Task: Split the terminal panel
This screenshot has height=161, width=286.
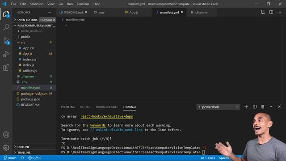Action: [254, 107]
